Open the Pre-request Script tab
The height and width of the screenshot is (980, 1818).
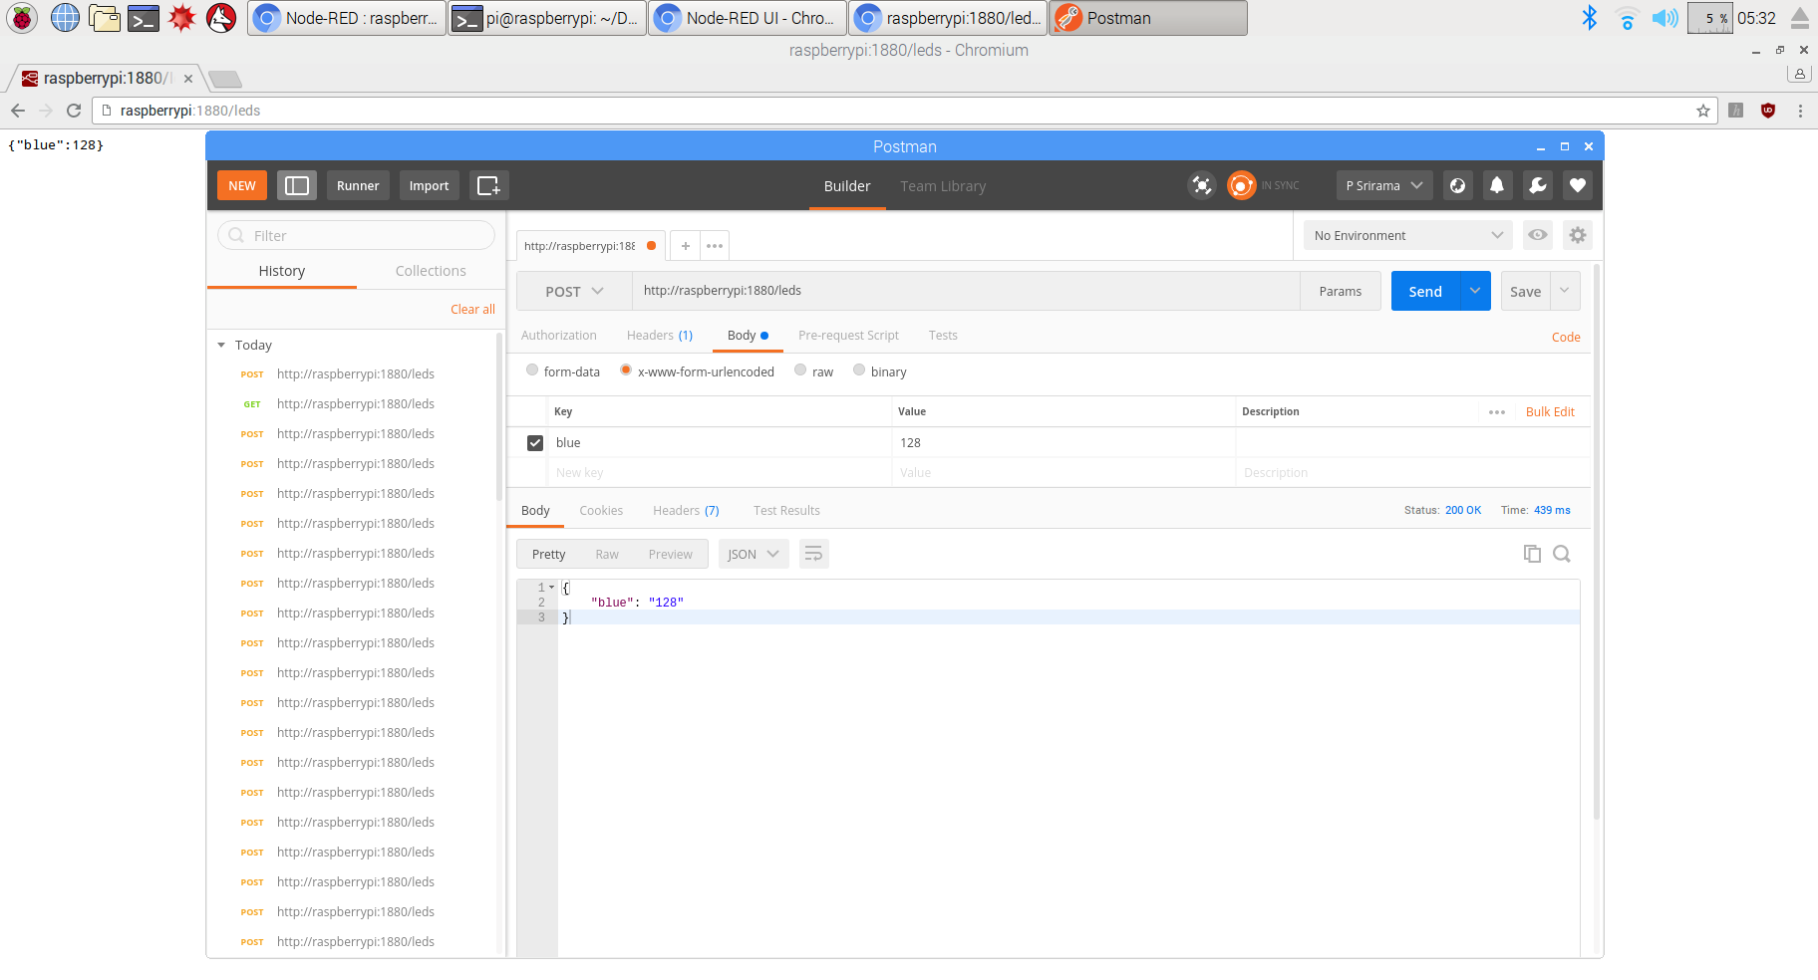pos(848,336)
